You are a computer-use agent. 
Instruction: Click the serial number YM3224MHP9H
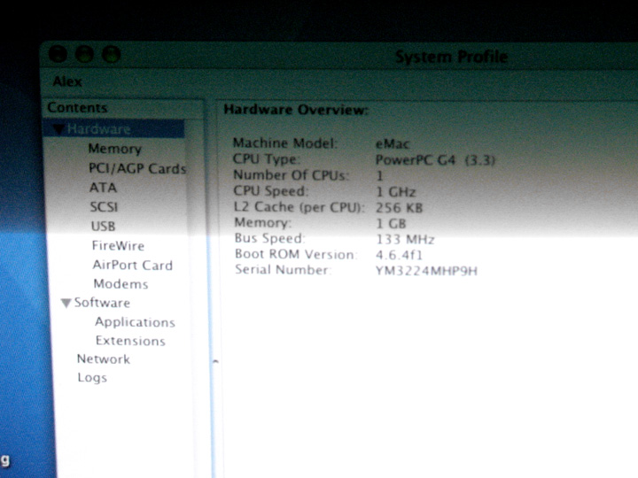pos(426,271)
